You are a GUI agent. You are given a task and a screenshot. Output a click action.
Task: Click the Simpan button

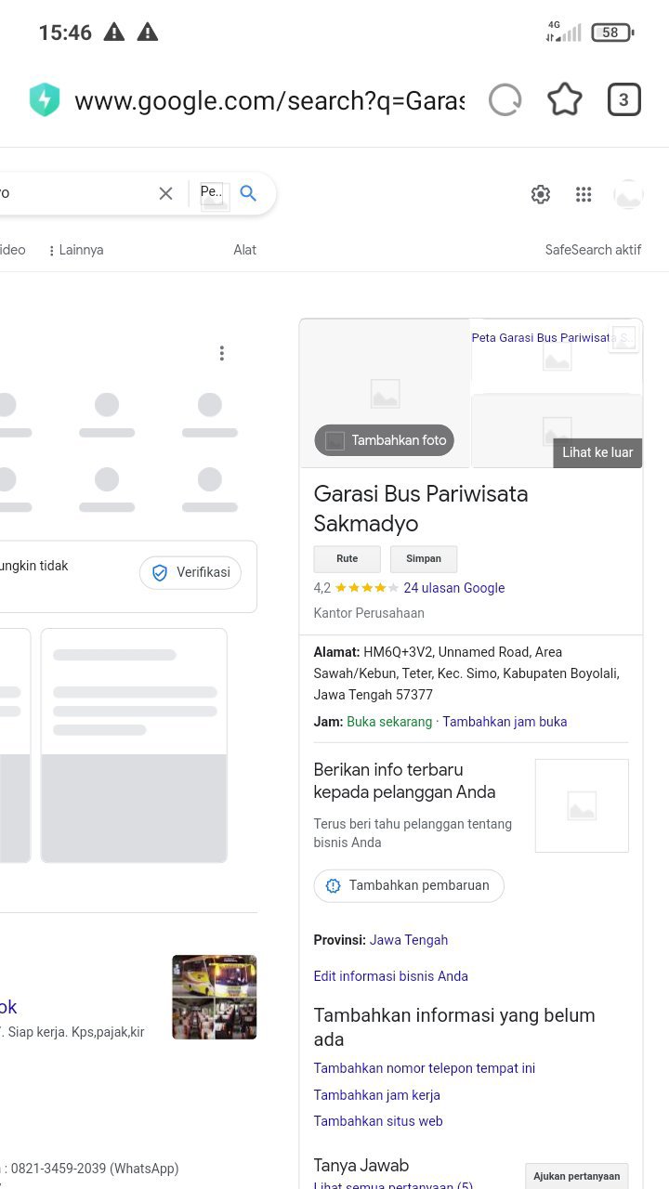coord(424,558)
